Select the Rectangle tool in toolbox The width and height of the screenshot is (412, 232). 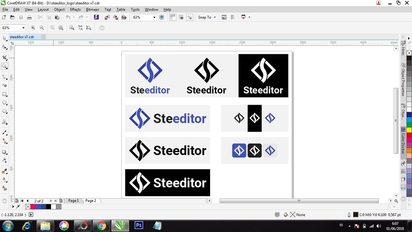click(x=5, y=94)
